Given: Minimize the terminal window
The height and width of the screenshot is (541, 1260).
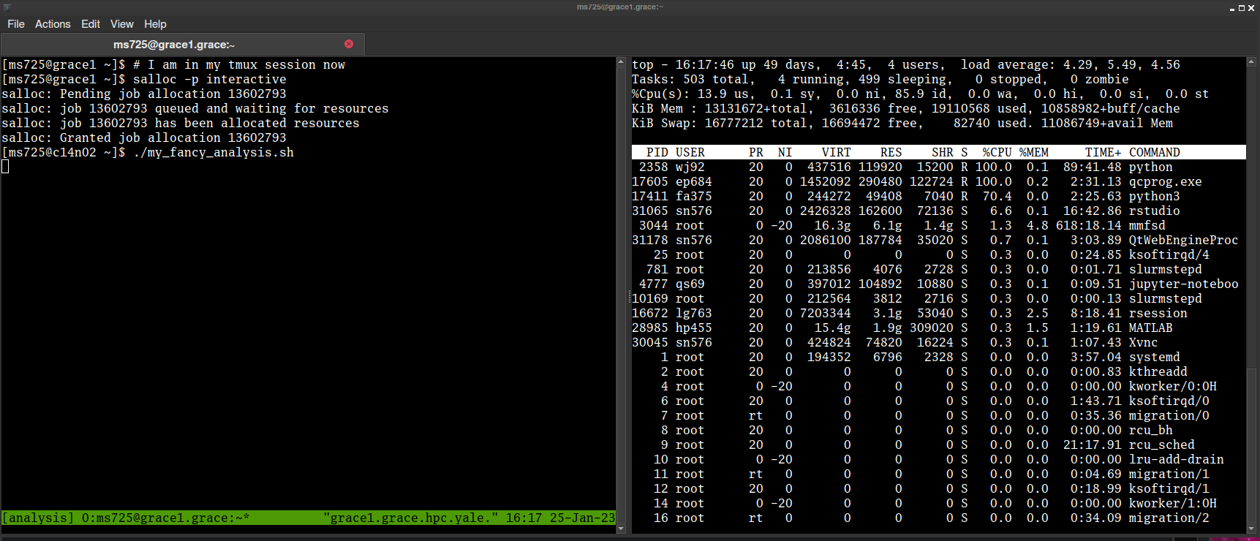Looking at the screenshot, I should pyautogui.click(x=1232, y=8).
